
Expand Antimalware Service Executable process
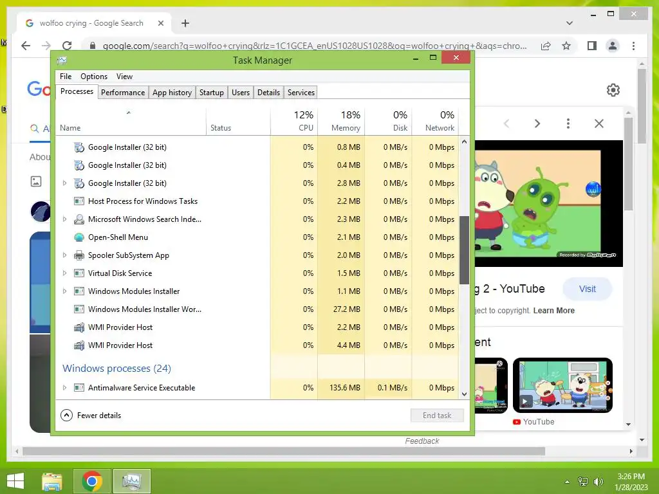[64, 388]
